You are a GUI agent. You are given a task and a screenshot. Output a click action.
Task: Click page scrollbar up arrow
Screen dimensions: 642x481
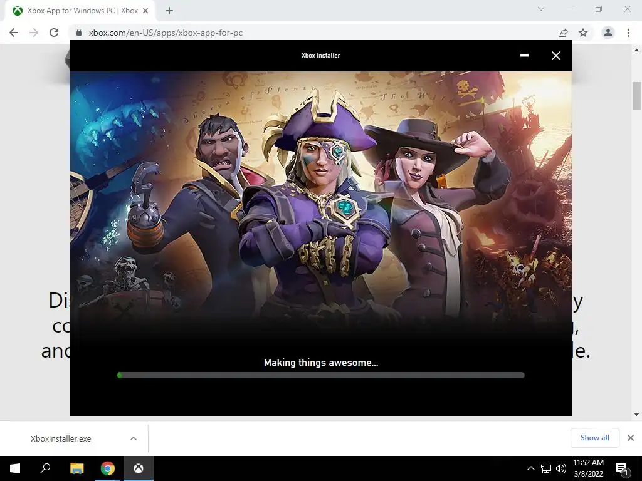tap(636, 50)
